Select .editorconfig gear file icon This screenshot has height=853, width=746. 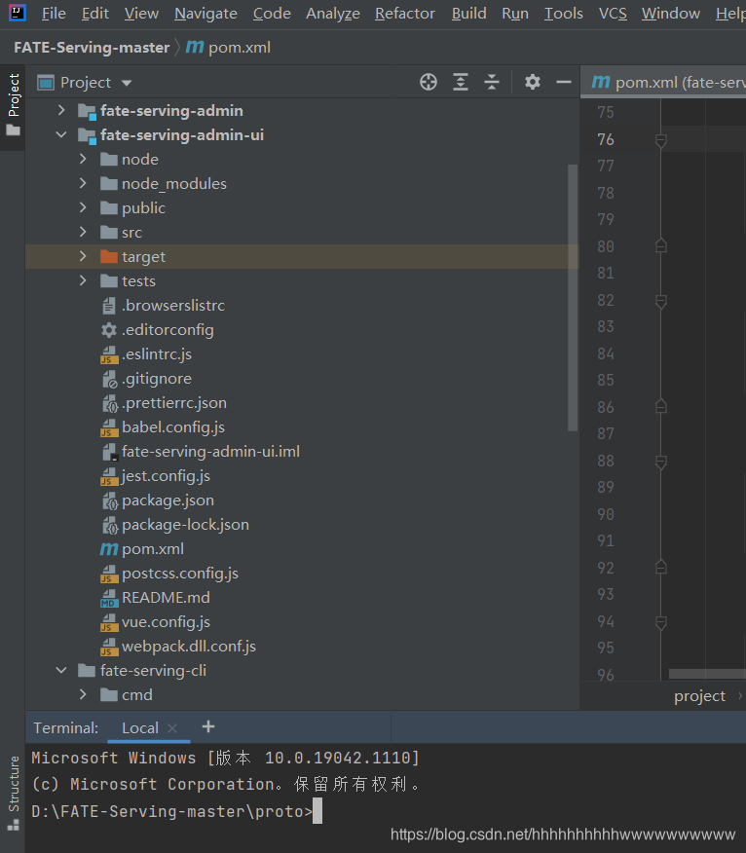pyautogui.click(x=109, y=330)
